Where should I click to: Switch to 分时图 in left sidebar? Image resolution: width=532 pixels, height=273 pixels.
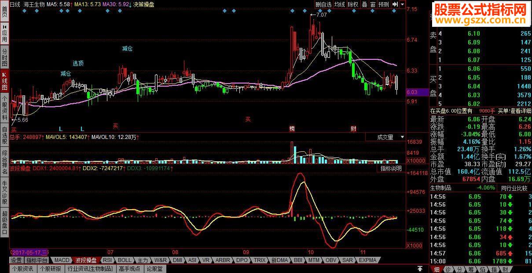4,56
